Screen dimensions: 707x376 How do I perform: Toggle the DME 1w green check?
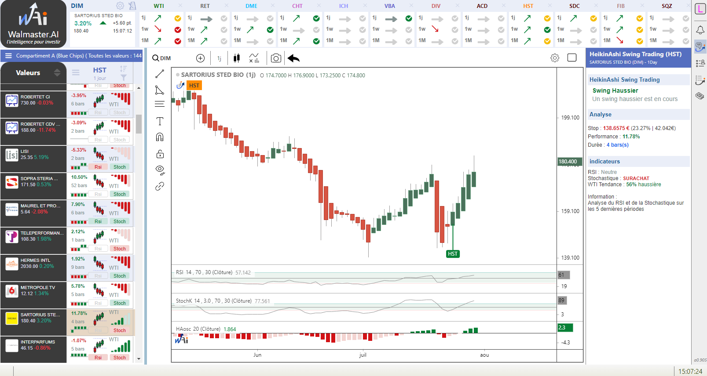click(270, 30)
